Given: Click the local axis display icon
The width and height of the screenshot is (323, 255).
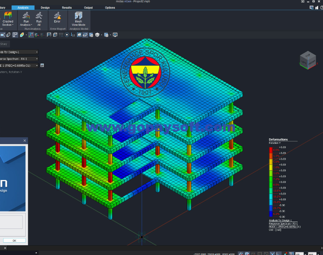Looking at the screenshot, I should coord(37,35).
